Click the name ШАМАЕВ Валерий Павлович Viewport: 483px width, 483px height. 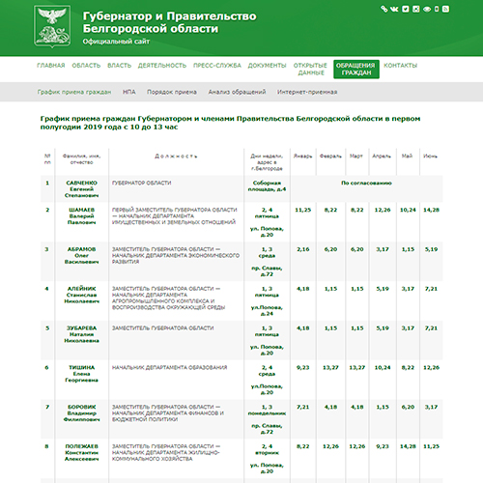81,216
